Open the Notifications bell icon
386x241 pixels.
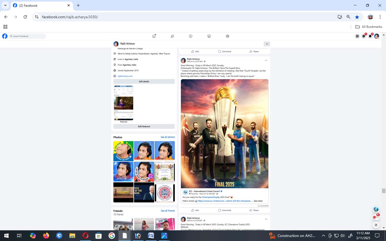tap(370, 36)
